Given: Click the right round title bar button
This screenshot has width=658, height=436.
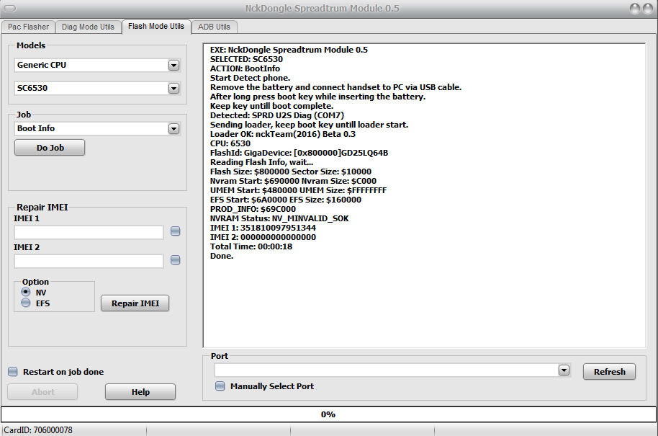Looking at the screenshot, I should click(649, 9).
